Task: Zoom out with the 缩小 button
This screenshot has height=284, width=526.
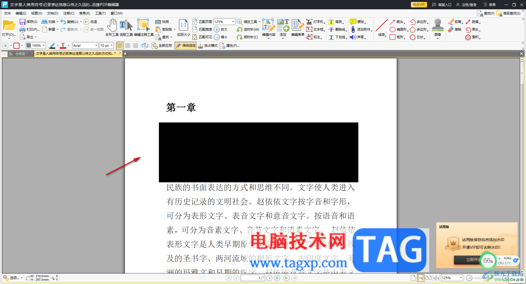Action: [221, 37]
